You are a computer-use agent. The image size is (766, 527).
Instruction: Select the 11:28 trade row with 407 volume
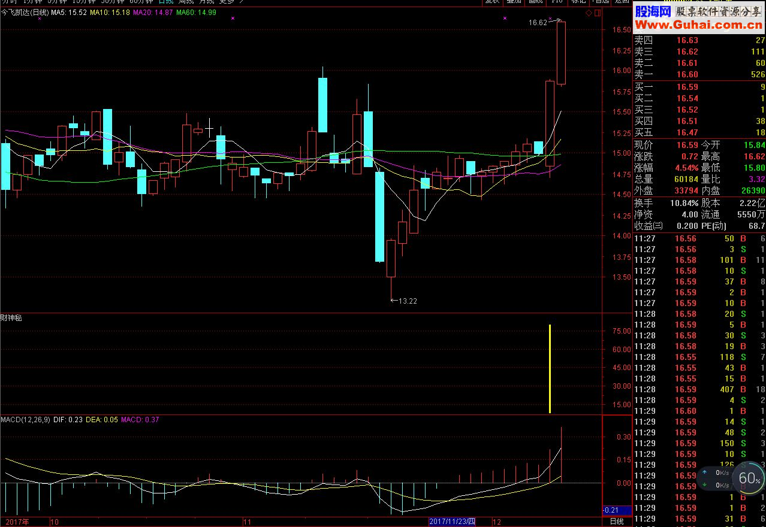point(699,389)
